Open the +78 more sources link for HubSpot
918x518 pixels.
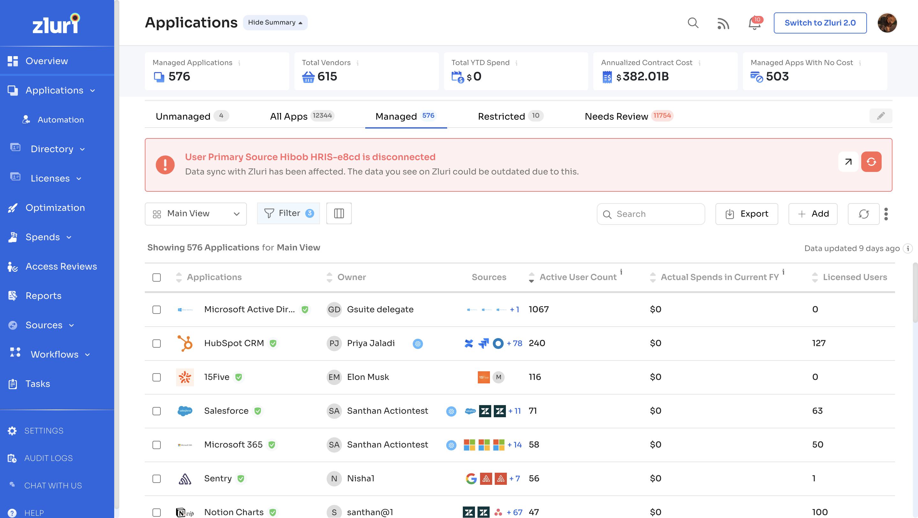(514, 344)
